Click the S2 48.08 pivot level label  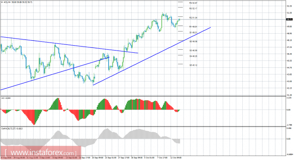(x=193, y=41)
